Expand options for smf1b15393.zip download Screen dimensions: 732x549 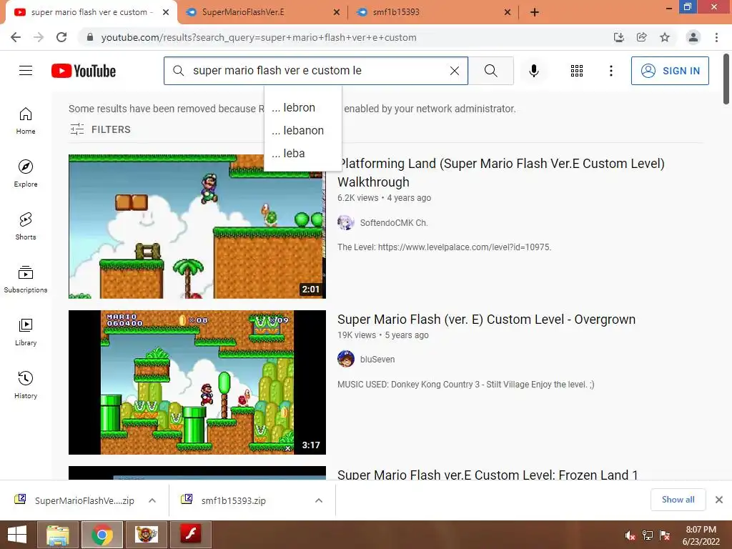pyautogui.click(x=319, y=500)
